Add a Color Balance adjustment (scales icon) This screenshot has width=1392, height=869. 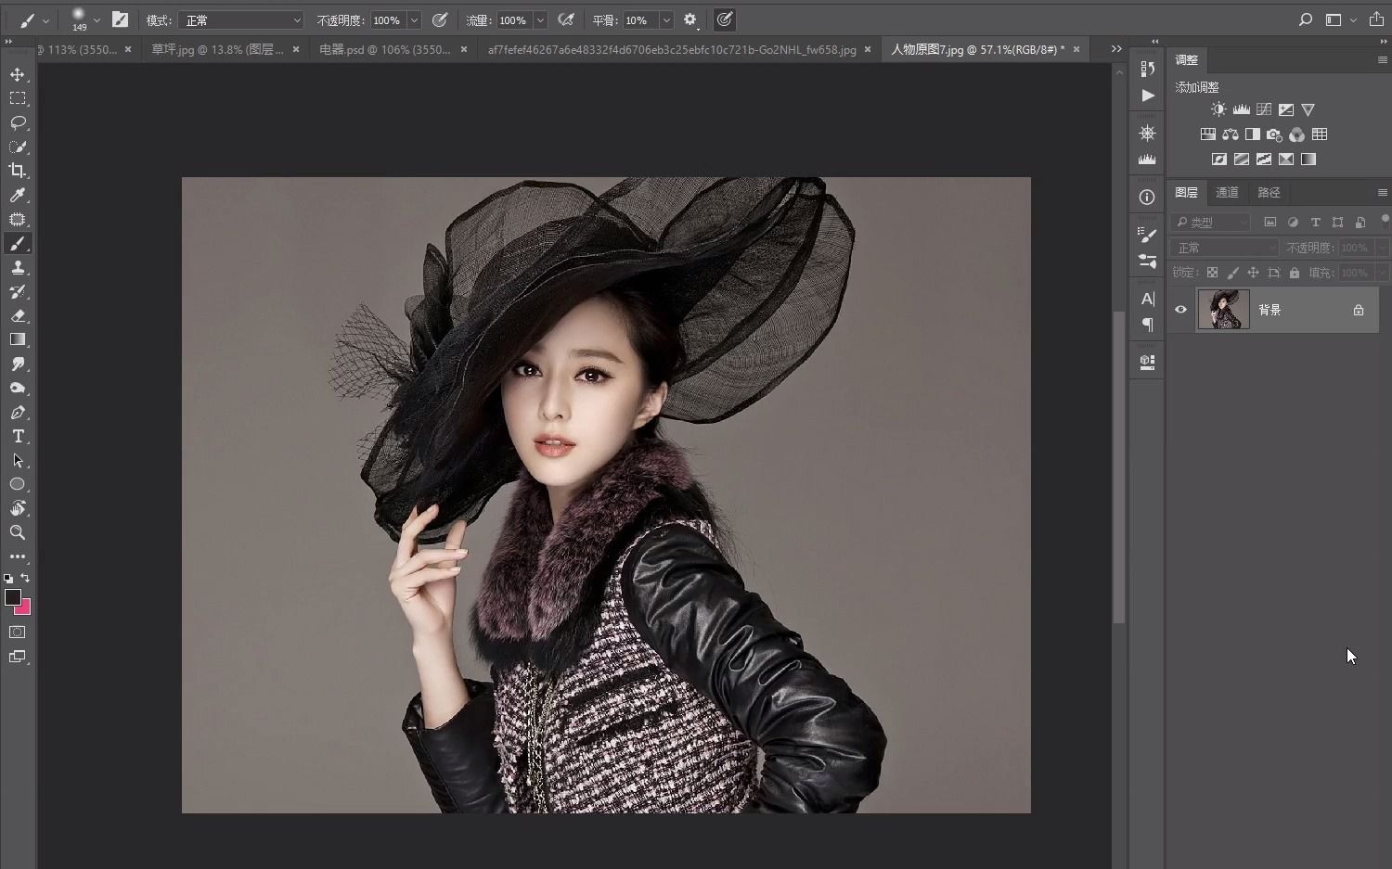(x=1230, y=134)
